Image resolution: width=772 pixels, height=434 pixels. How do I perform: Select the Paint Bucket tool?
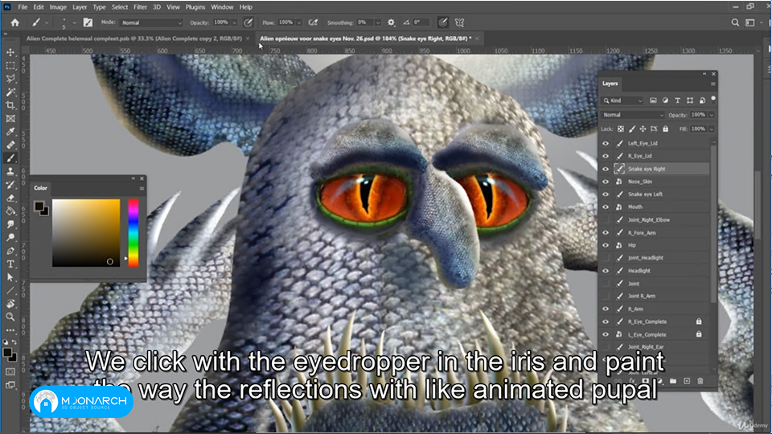tap(10, 211)
